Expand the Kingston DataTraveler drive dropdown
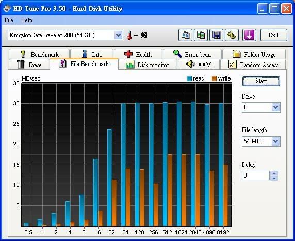 pos(118,35)
